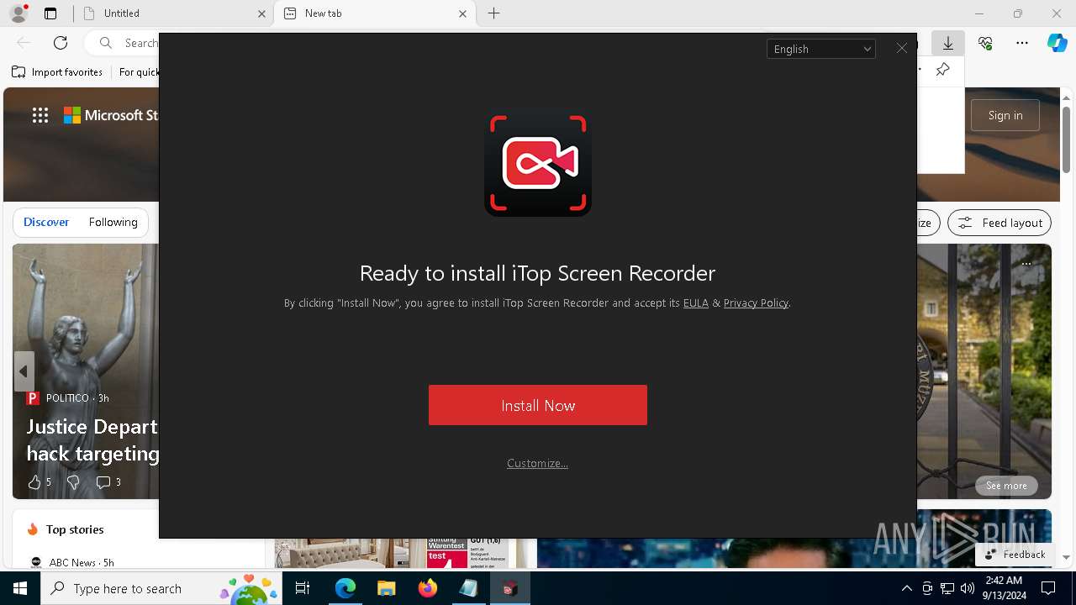Open Microsoft Edge from taskbar

(x=345, y=588)
